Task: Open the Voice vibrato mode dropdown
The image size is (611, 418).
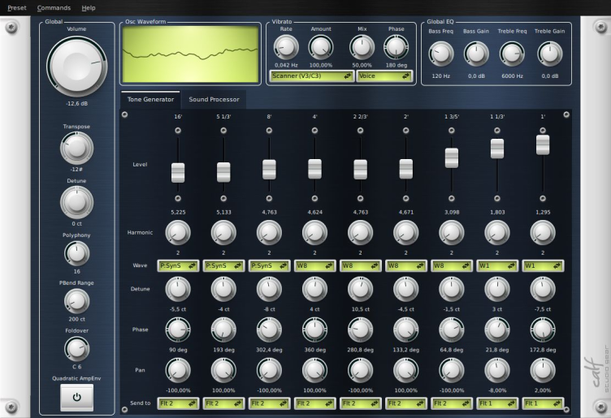Action: click(383, 75)
